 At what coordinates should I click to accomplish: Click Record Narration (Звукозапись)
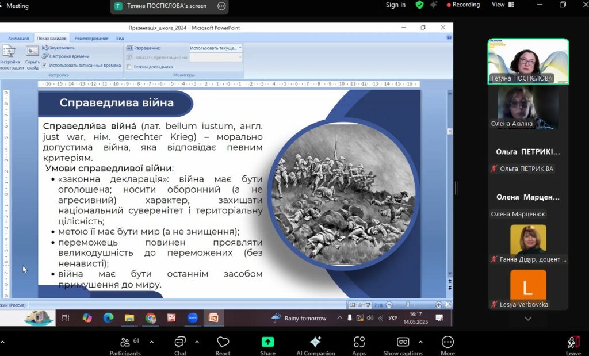point(59,48)
